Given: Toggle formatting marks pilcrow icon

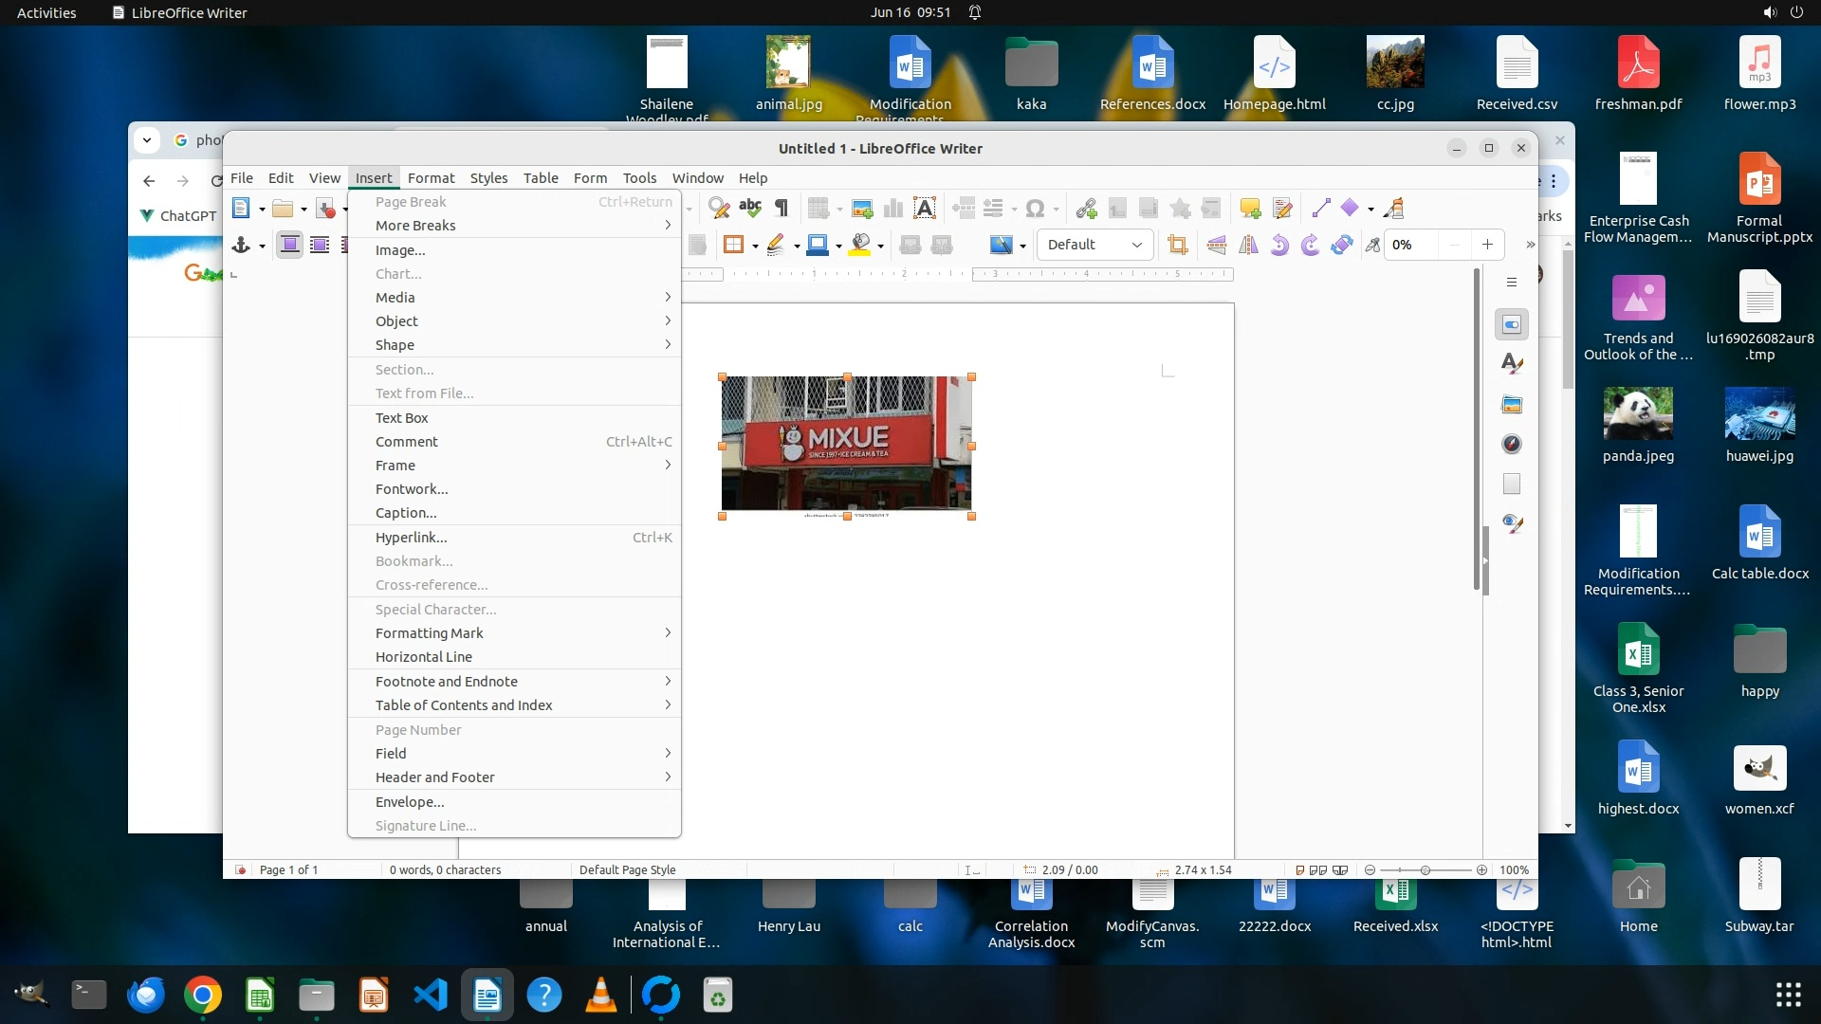Looking at the screenshot, I should click(x=782, y=209).
